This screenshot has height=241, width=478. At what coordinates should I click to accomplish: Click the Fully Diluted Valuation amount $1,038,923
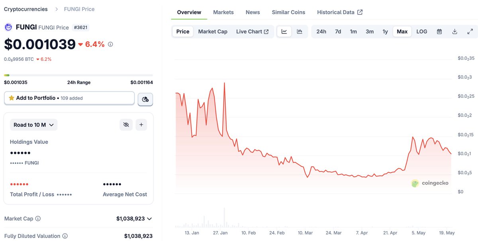(x=138, y=236)
